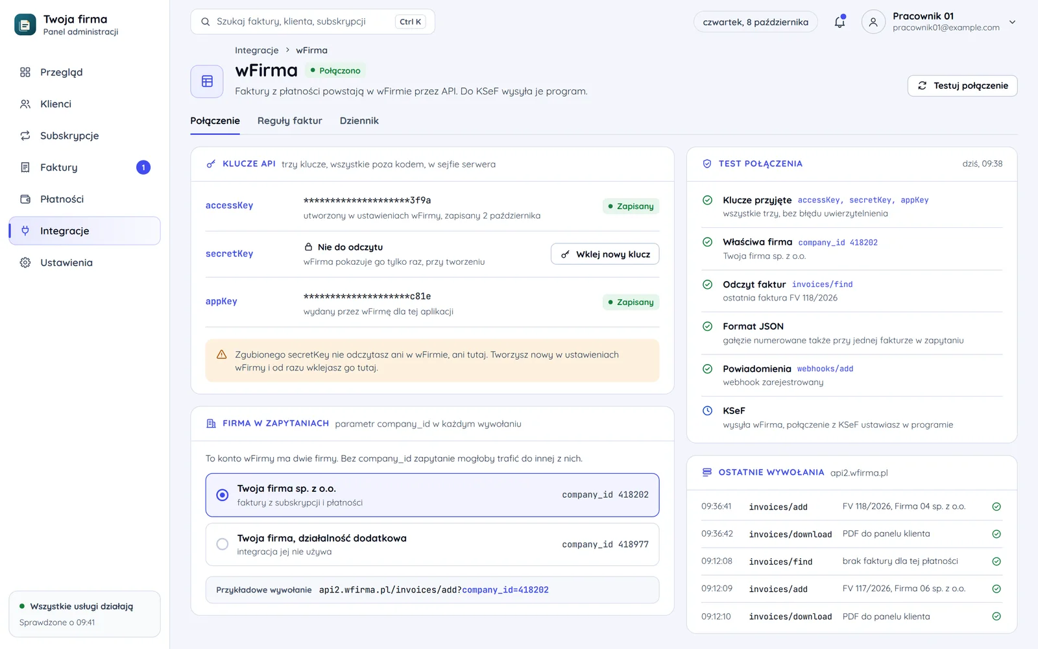The height and width of the screenshot is (649, 1038).
Task: Click the Testuj połączenie button
Action: 962,86
